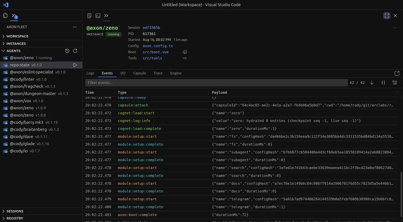Expand the INSTANCES section

coord(41,43)
